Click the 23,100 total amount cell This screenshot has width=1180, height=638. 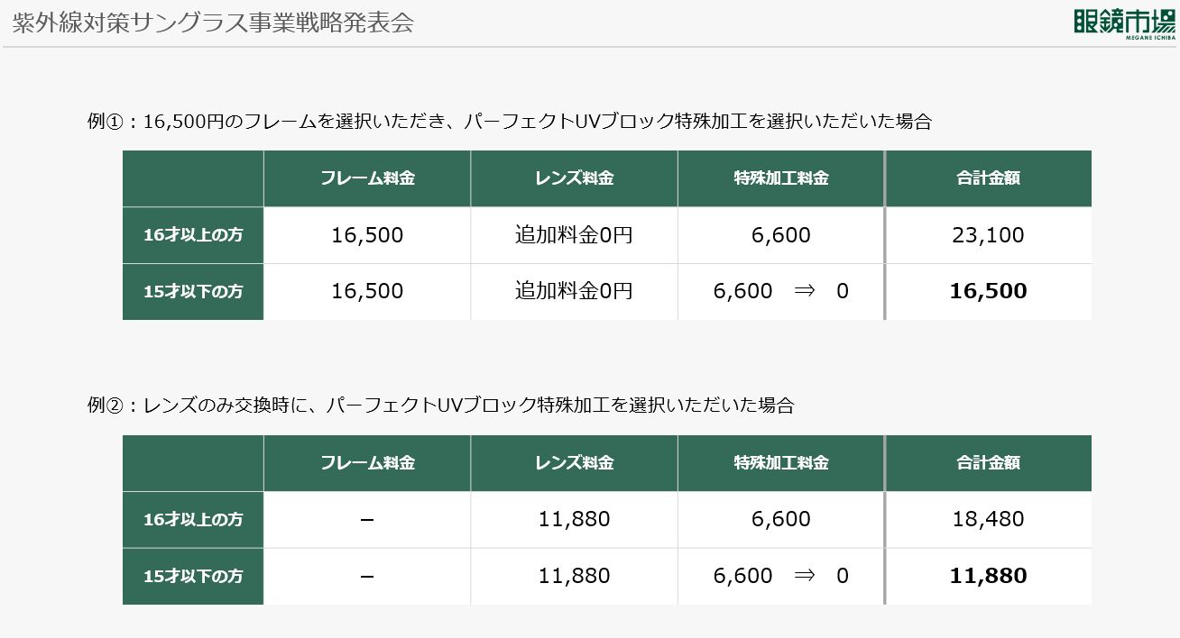tap(988, 235)
